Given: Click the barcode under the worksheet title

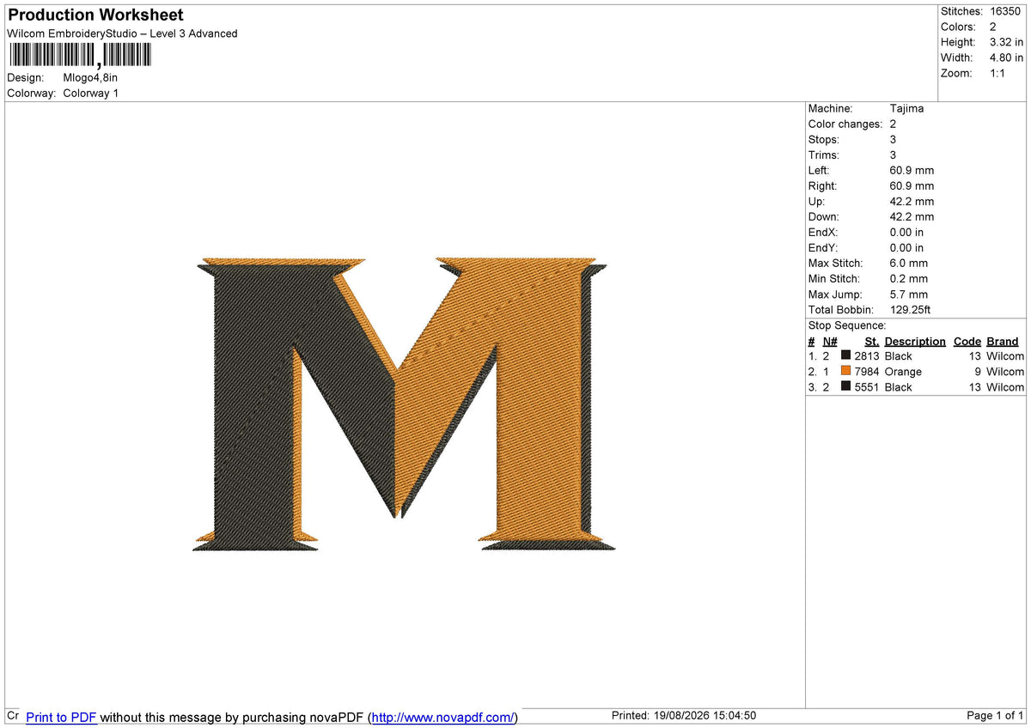Looking at the screenshot, I should click(x=80, y=56).
